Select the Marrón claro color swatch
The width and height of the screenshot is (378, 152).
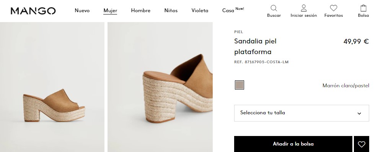pyautogui.click(x=240, y=85)
